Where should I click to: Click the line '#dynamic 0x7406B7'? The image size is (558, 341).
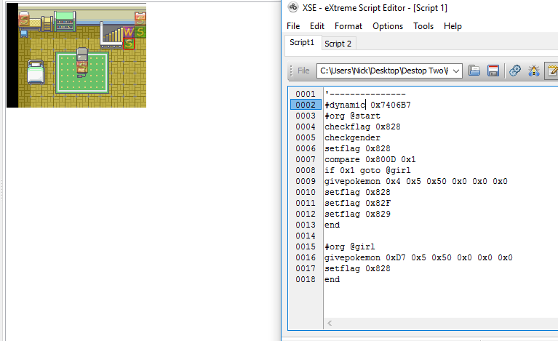click(x=367, y=105)
